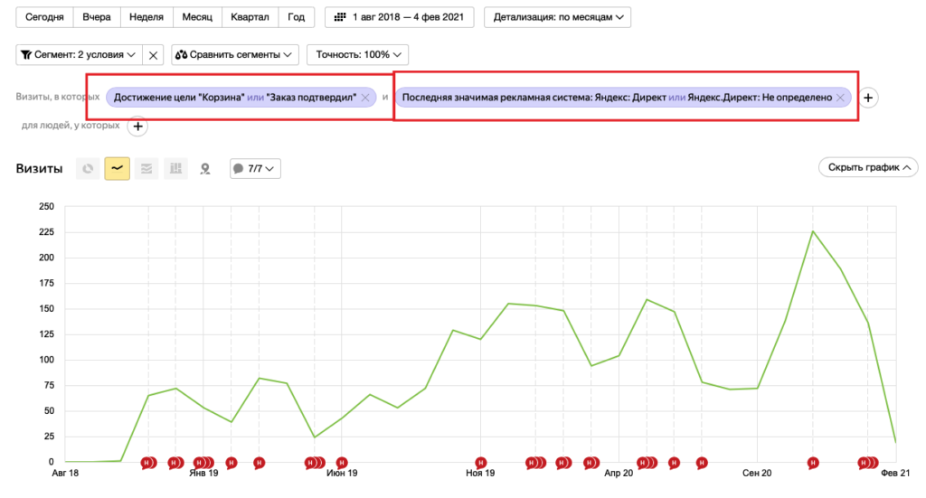Remove the ad system condition chip
The image size is (926, 498).
(840, 98)
